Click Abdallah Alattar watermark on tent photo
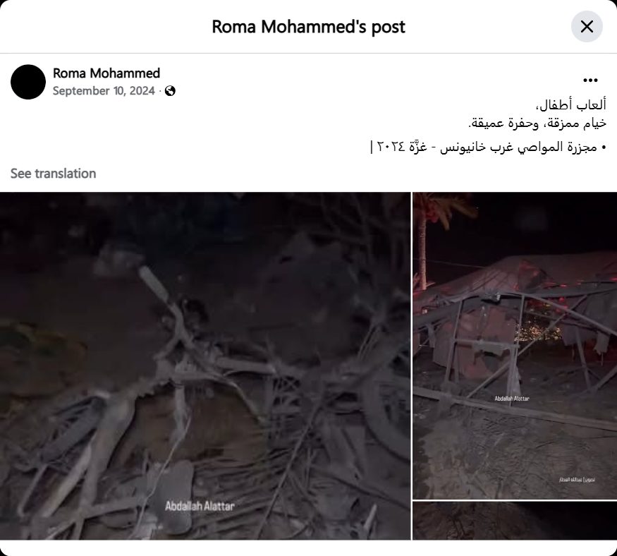Screen dimensions: 617x556 pos(511,399)
